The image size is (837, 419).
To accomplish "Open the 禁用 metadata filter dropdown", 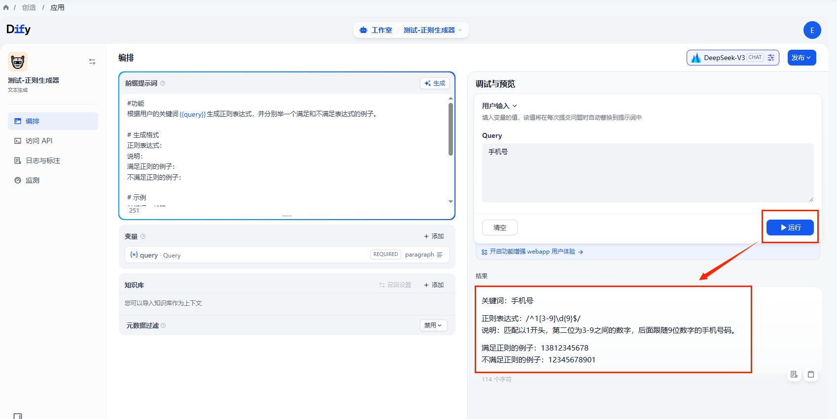I will click(x=434, y=325).
